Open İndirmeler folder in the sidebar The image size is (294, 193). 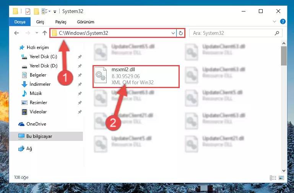coord(36,84)
